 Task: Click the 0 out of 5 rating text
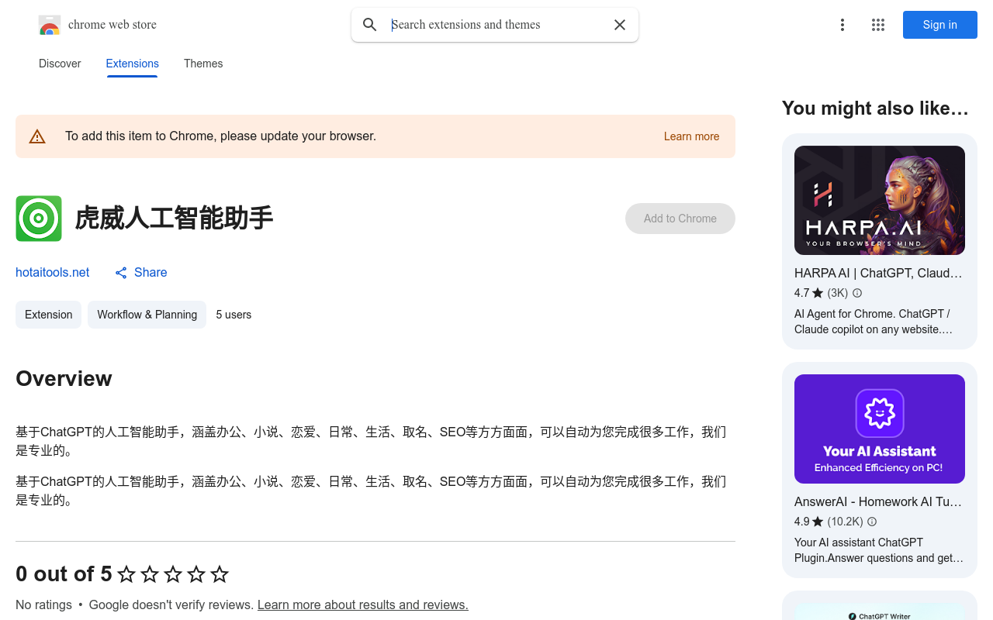pyautogui.click(x=64, y=574)
